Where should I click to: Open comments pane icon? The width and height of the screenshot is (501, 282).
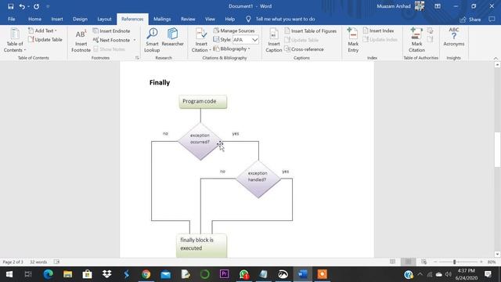[492, 20]
